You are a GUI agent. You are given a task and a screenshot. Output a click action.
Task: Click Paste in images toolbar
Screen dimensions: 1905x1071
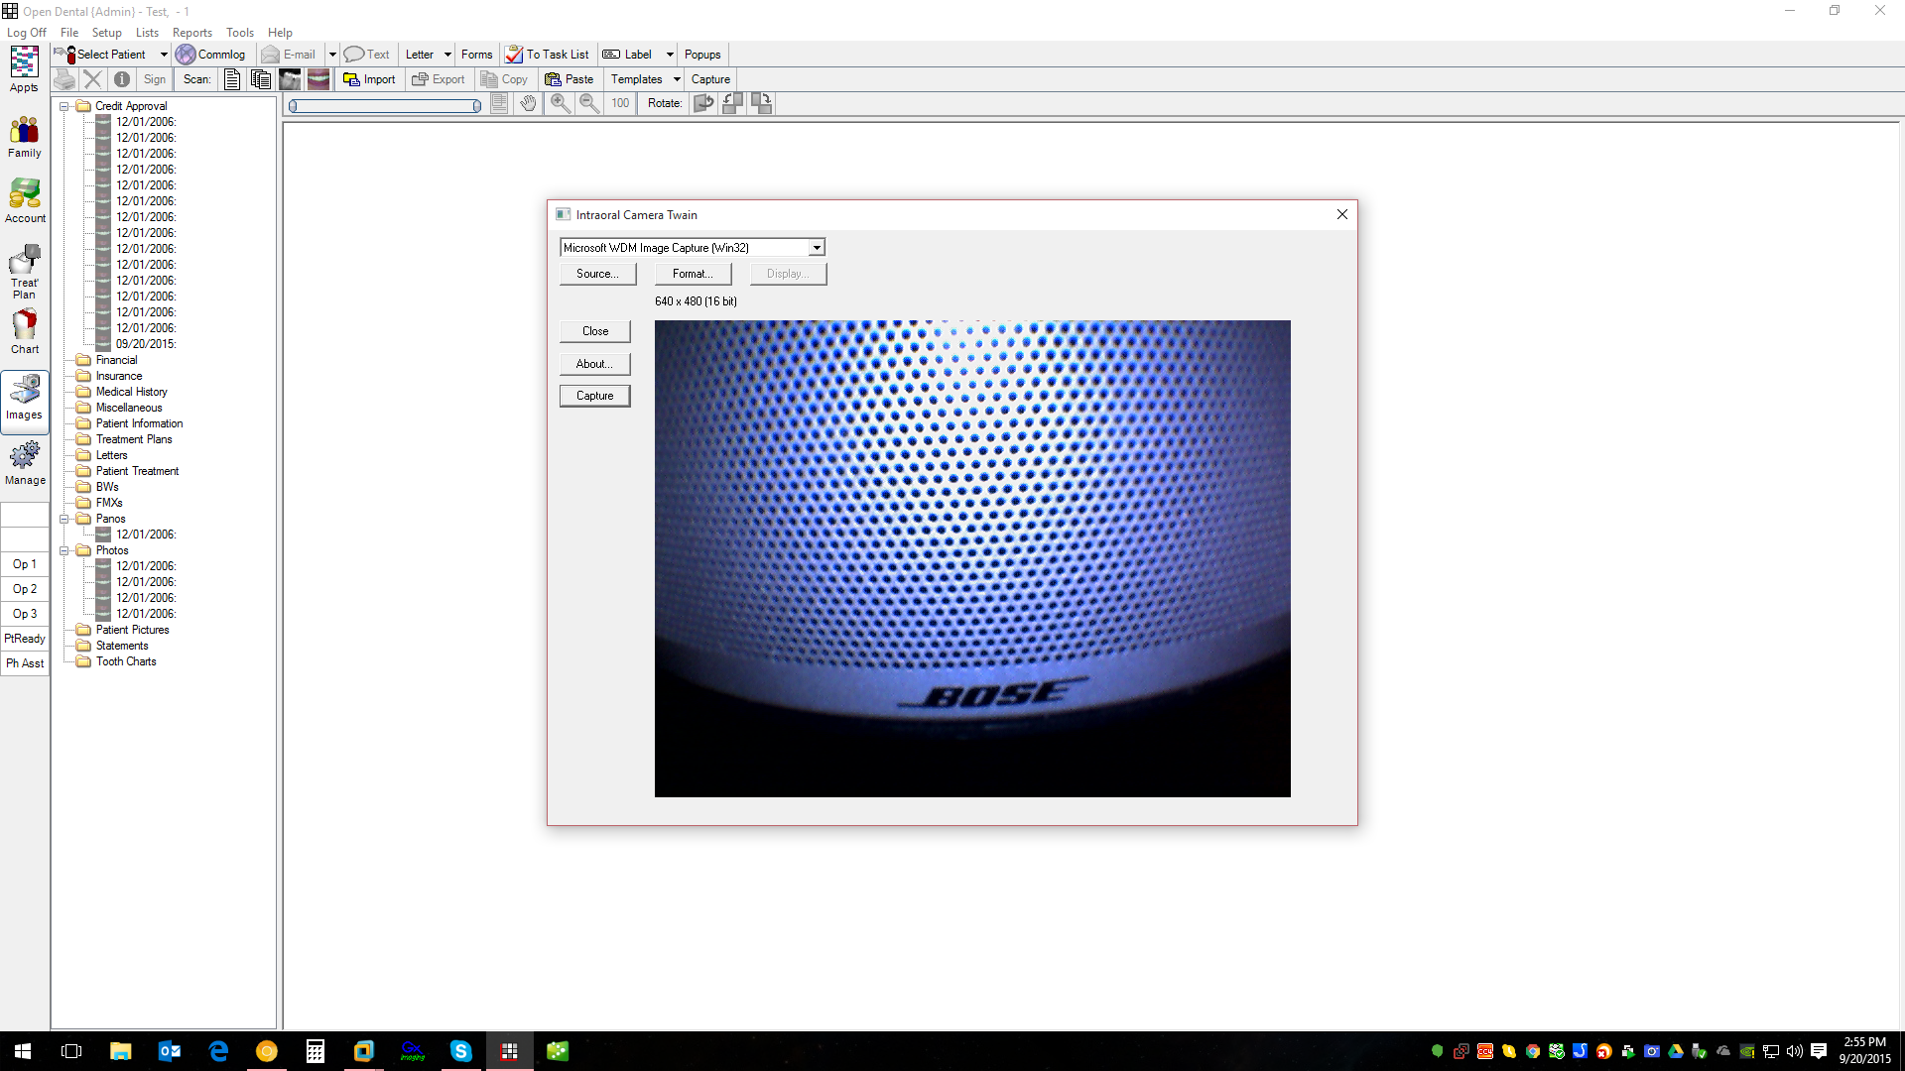570,79
